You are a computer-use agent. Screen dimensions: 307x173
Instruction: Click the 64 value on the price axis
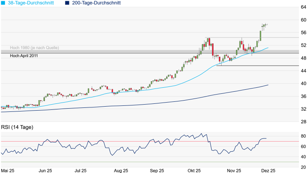pos(304,7)
